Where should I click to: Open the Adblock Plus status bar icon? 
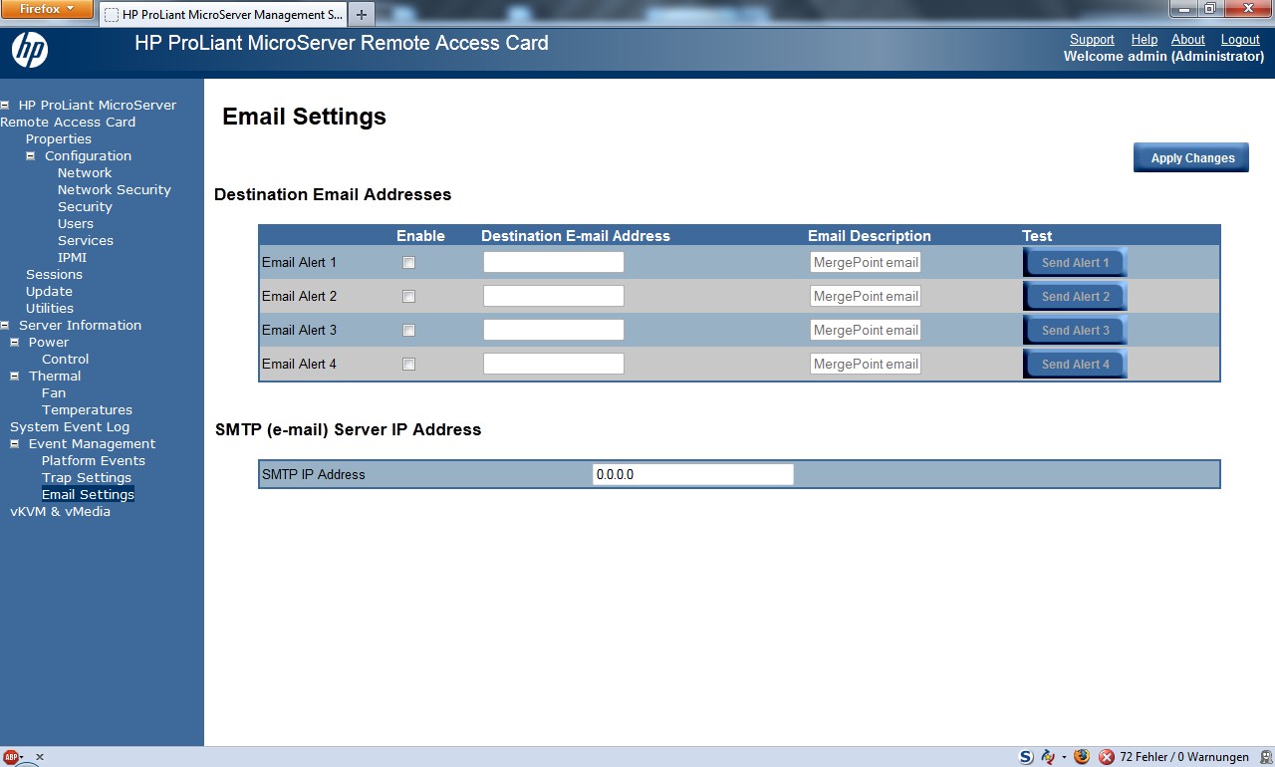pyautogui.click(x=11, y=757)
